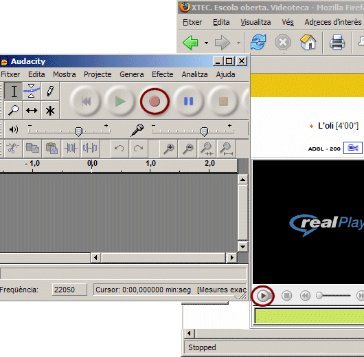This screenshot has height=357, width=364.
Task: Click left arrow of Audacity horizontal scrollbar
Action: 95,258
